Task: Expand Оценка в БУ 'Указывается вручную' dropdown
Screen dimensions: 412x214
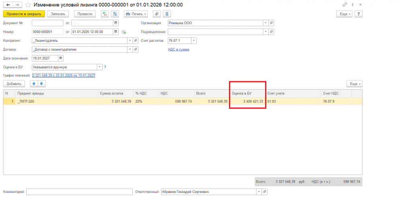Action: 100,67
